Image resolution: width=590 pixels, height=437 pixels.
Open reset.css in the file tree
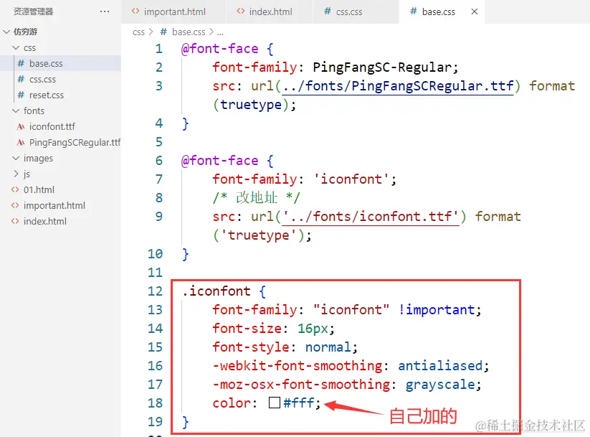click(47, 95)
